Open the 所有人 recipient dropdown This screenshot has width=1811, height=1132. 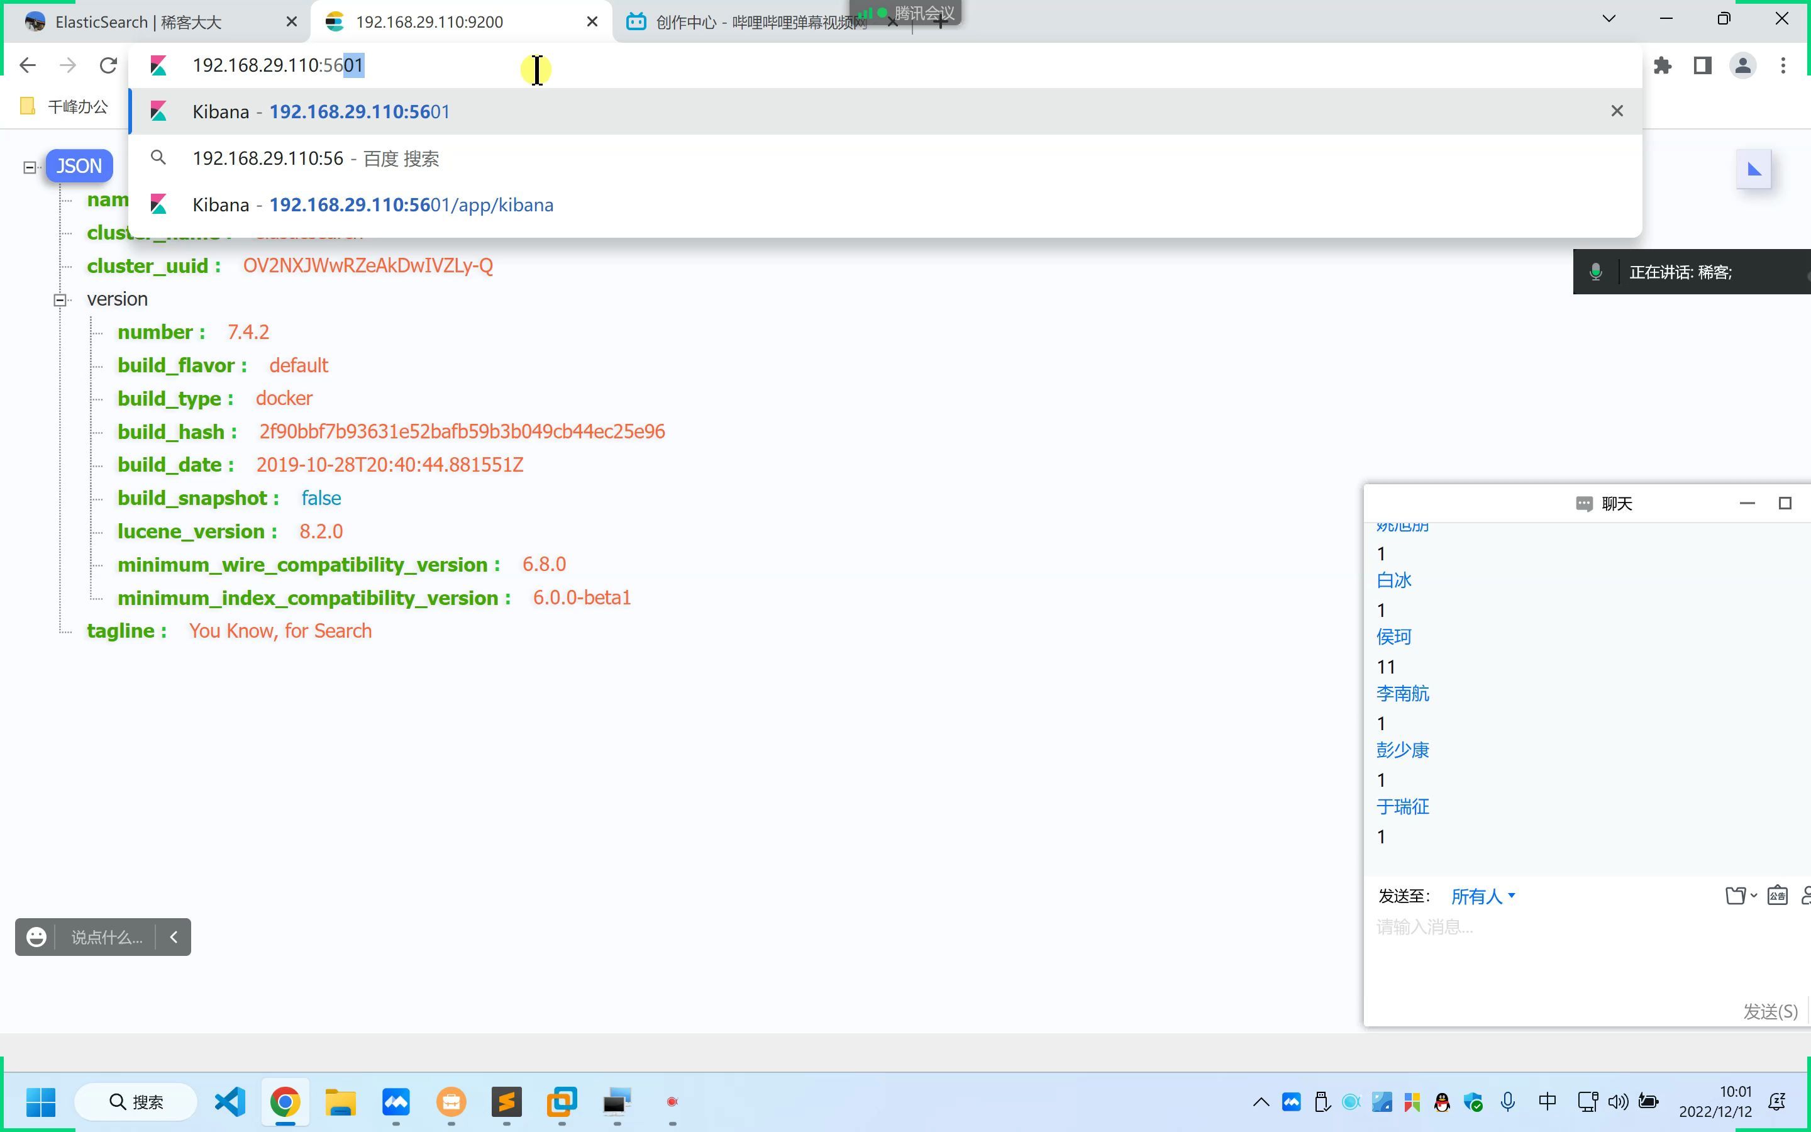pos(1483,896)
